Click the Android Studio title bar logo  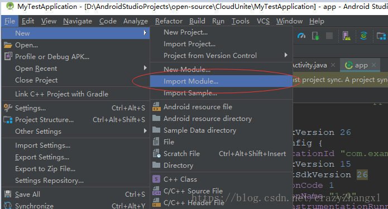tap(10, 6)
